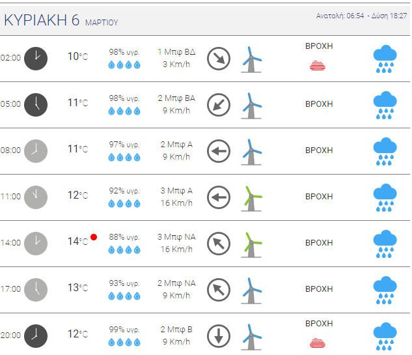Click the 99% υγρ. humidity value
This screenshot has width=412, height=355.
point(124,330)
